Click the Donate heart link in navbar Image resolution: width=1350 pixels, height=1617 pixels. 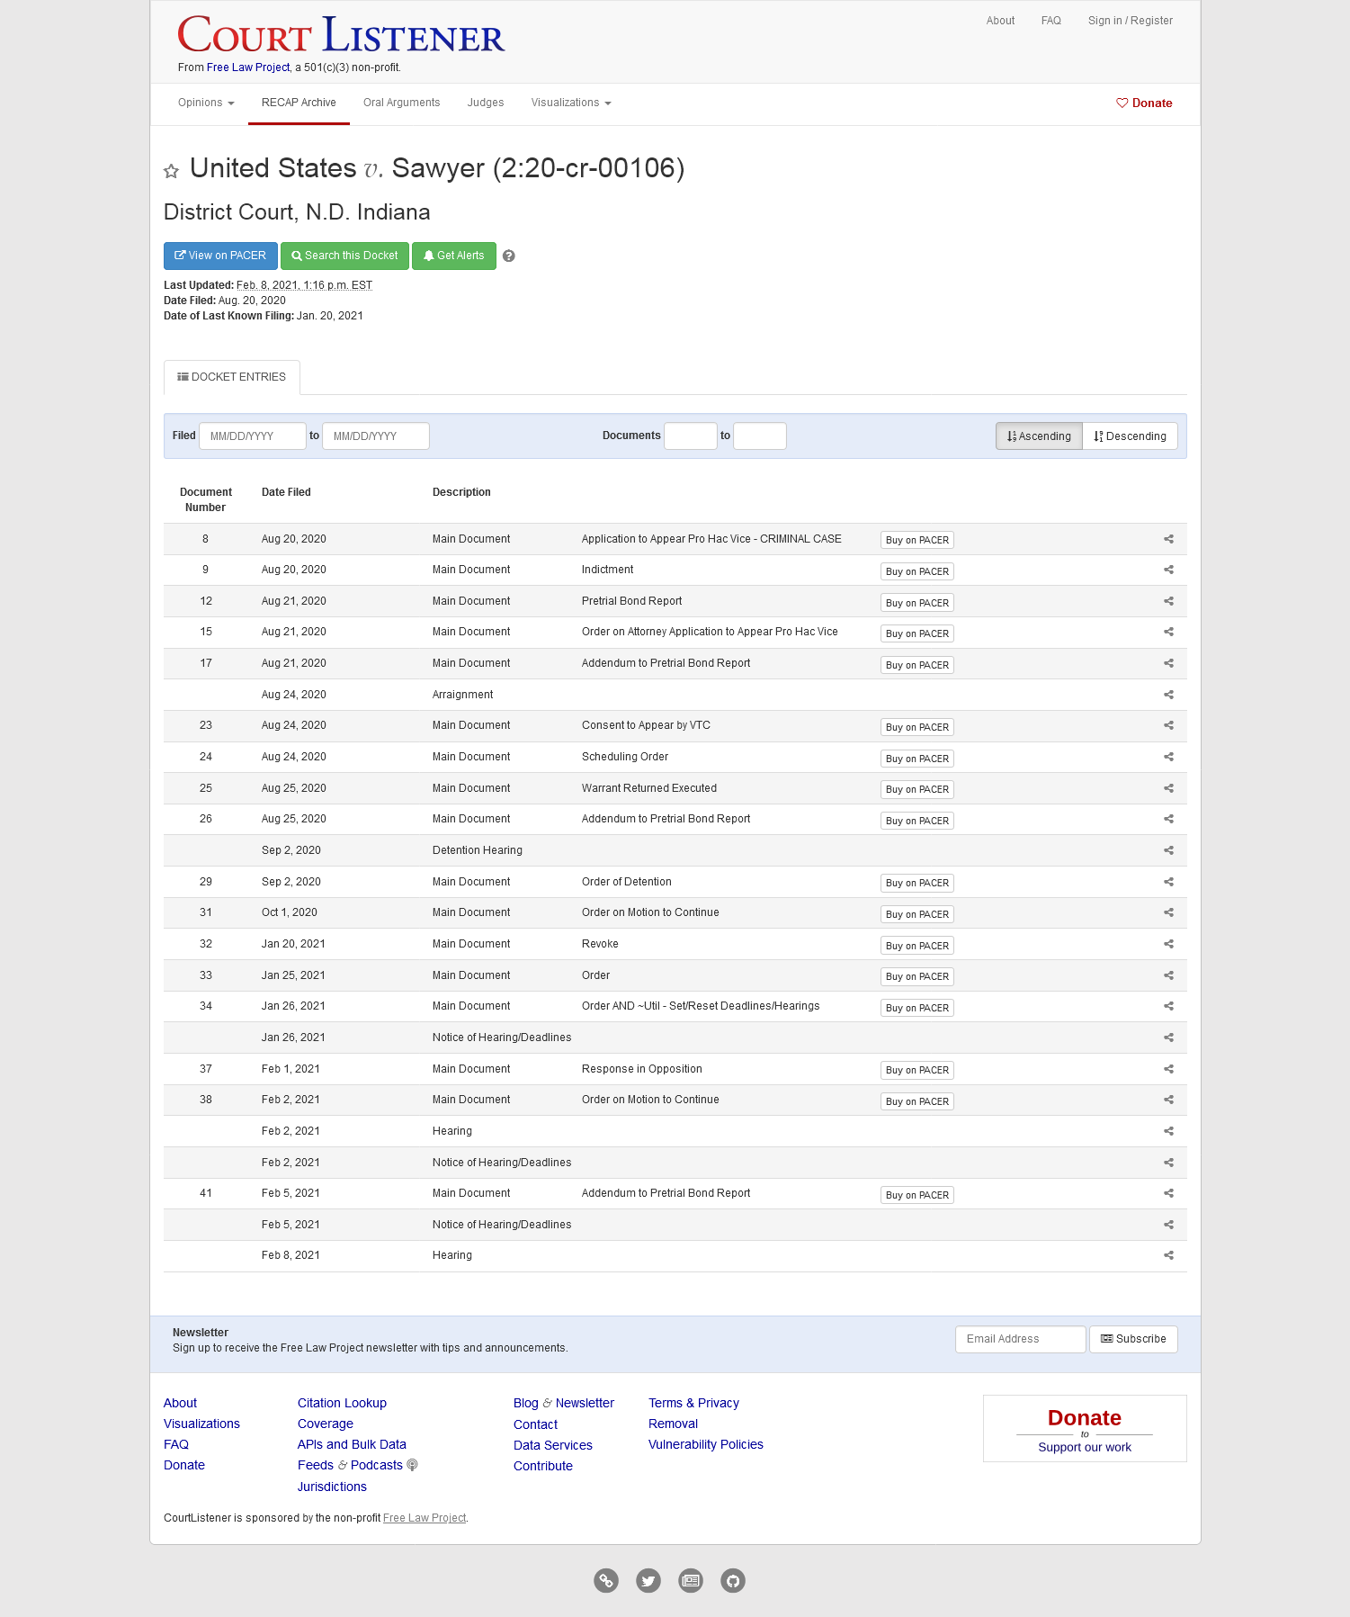1144,103
